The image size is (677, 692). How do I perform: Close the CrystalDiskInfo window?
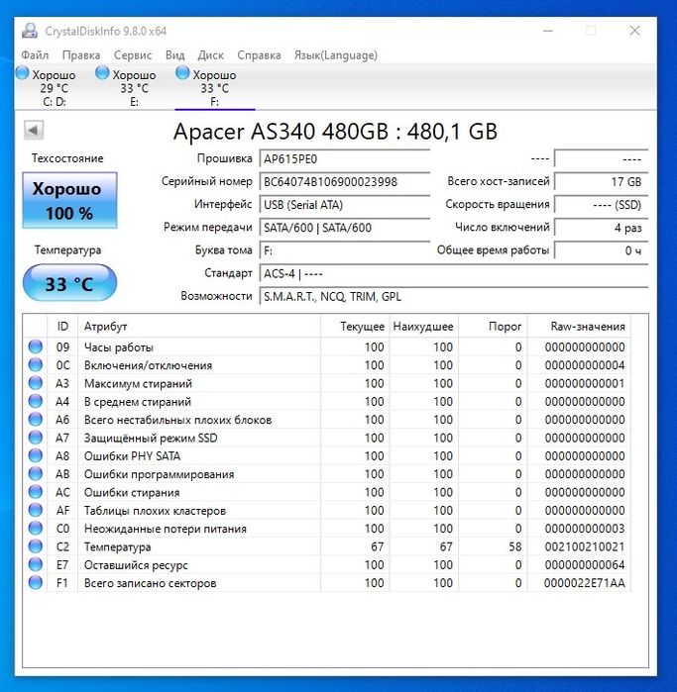coord(634,31)
